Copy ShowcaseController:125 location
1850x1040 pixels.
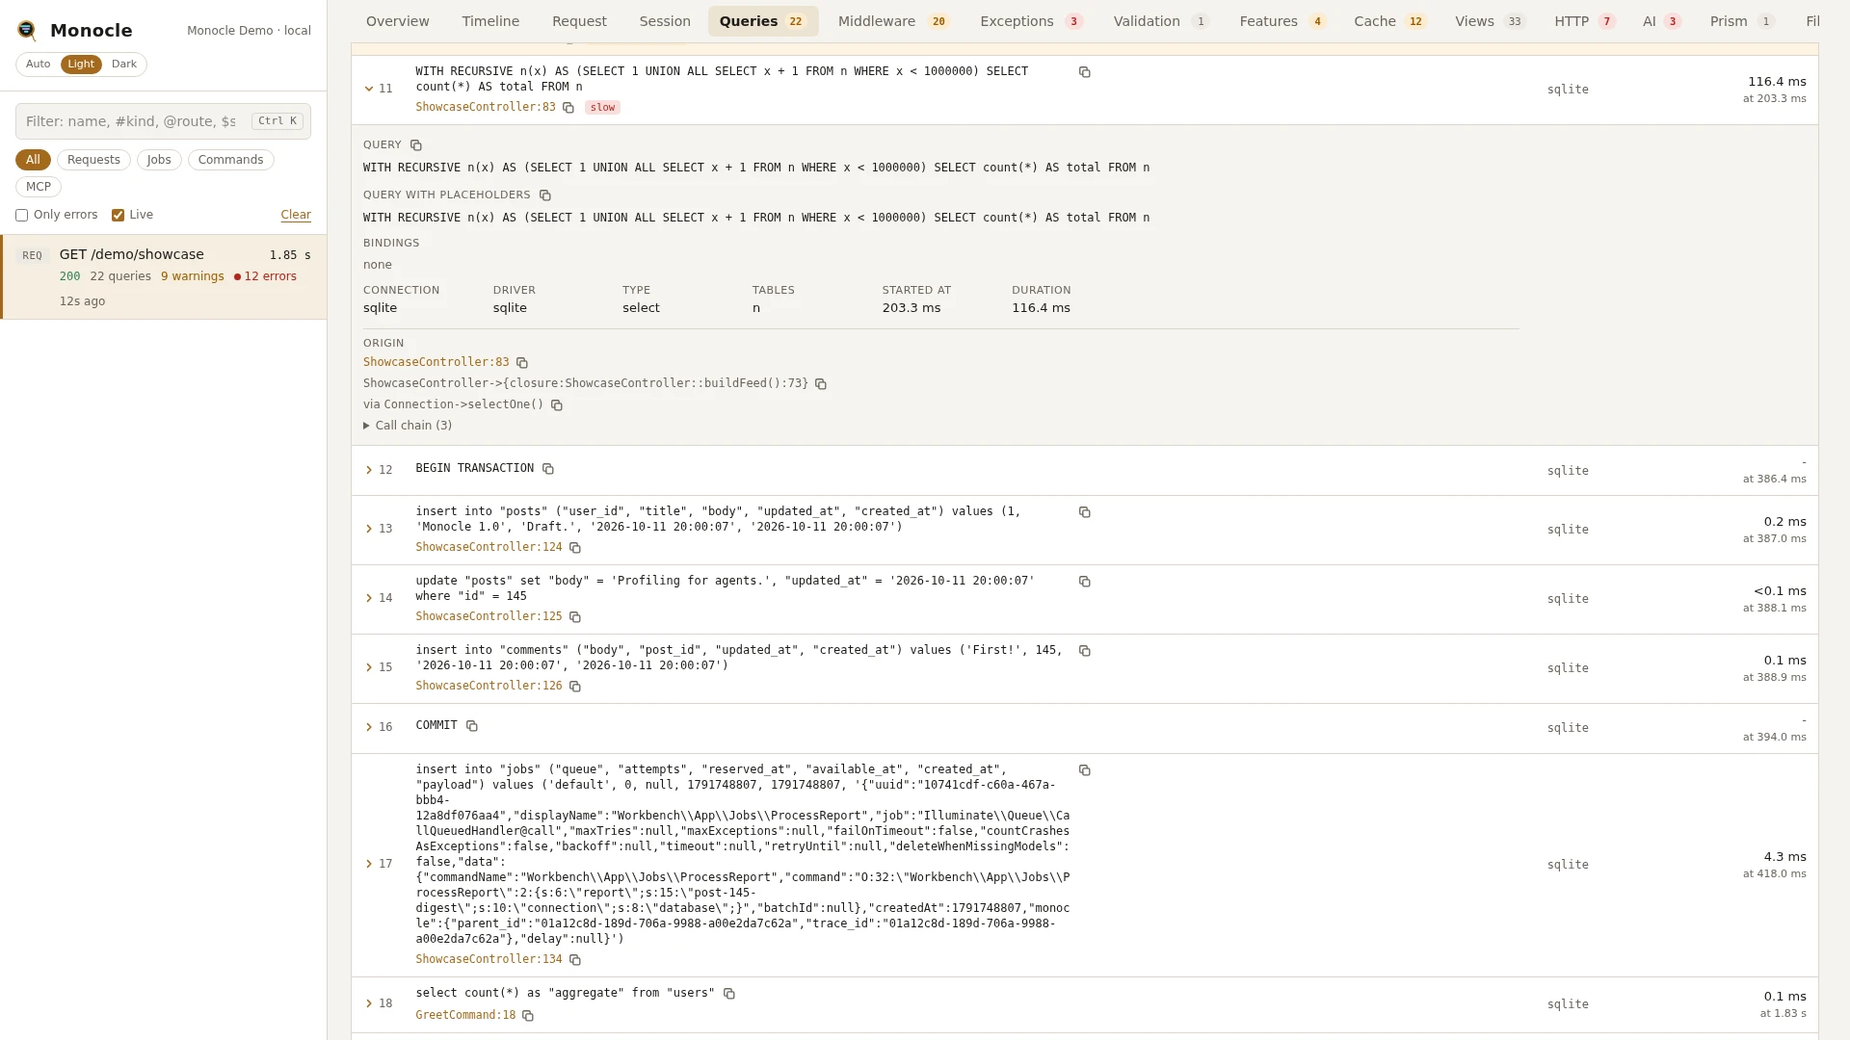tap(575, 617)
